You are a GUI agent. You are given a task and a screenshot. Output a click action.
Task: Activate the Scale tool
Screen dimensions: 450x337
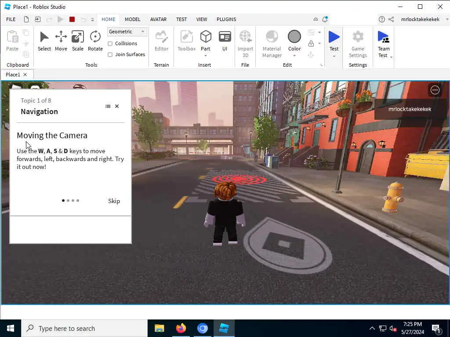[x=77, y=41]
